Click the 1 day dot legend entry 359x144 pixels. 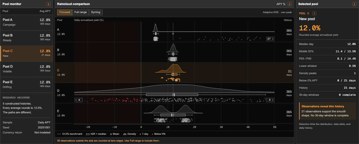144,134
